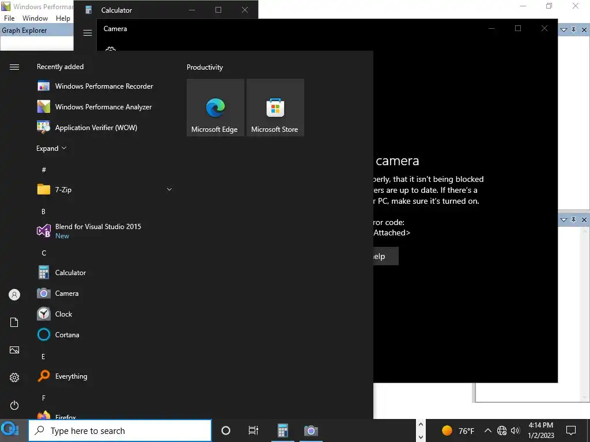The image size is (590, 442).
Task: Launch Windows Performance Analyzer from Start list
Action: (104, 106)
